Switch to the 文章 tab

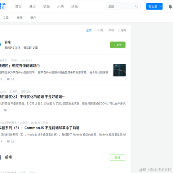[6, 18]
